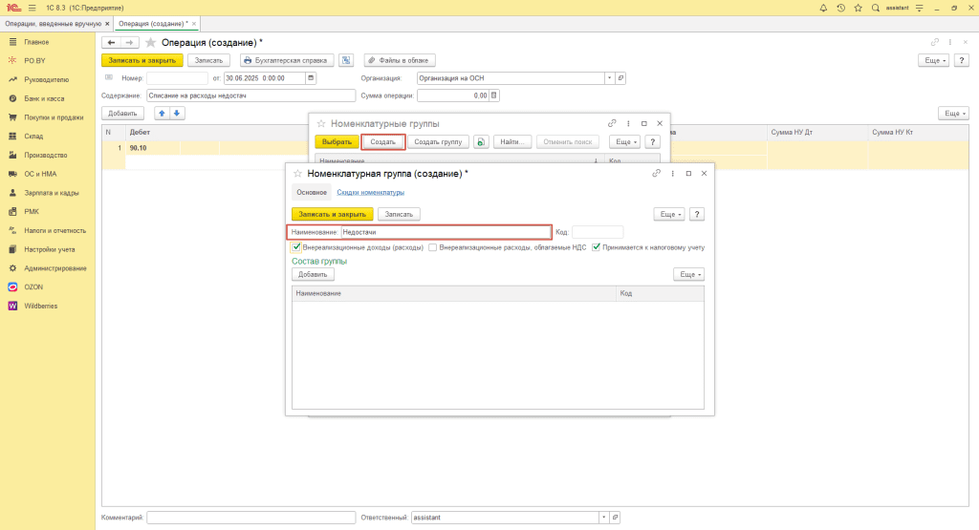The width and height of the screenshot is (979, 530).
Task: Open the history clock icon
Action: 840,8
